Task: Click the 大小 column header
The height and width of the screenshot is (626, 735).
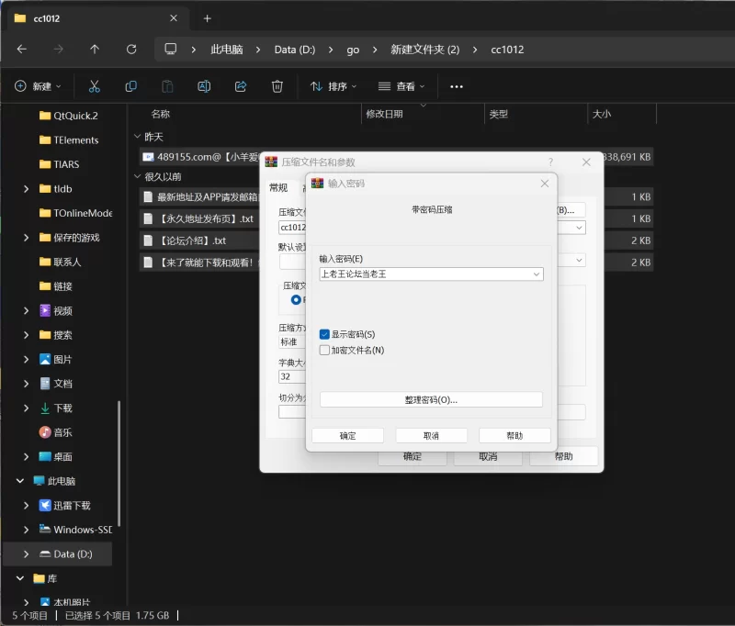Action: (602, 114)
